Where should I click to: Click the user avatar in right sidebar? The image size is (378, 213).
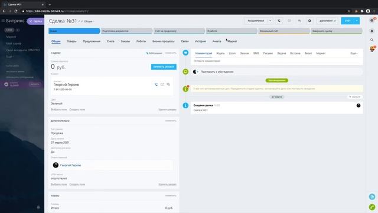click(372, 49)
